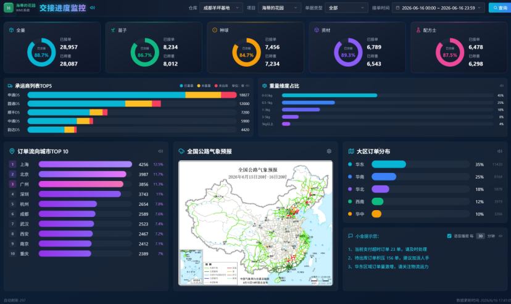Open tip about 华东 region order surge

[x=388, y=266]
